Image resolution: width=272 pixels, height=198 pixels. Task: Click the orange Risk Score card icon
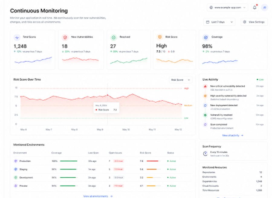pyautogui.click(x=160, y=37)
